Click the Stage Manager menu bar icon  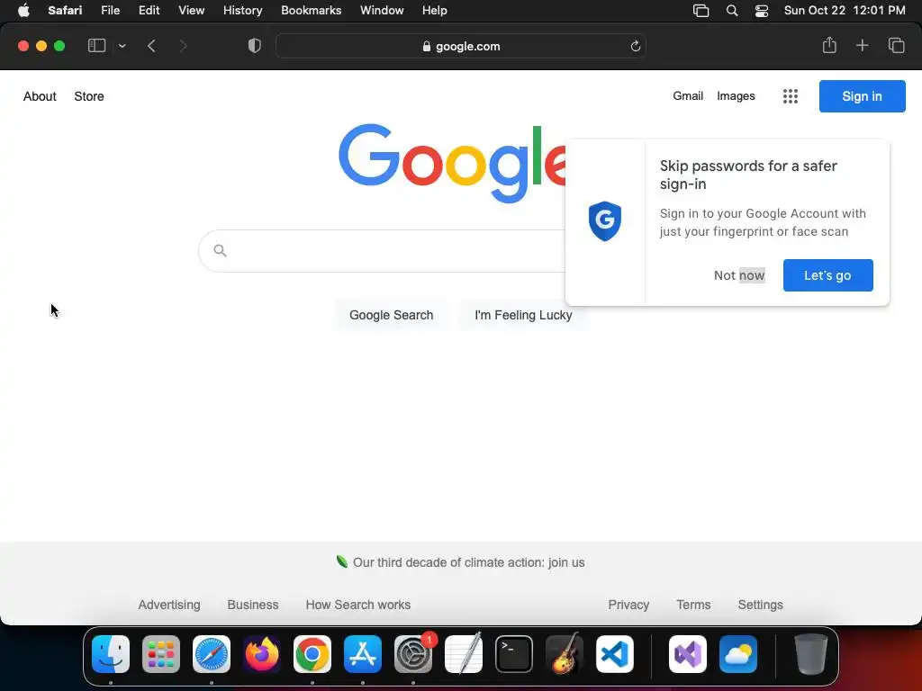click(x=701, y=11)
